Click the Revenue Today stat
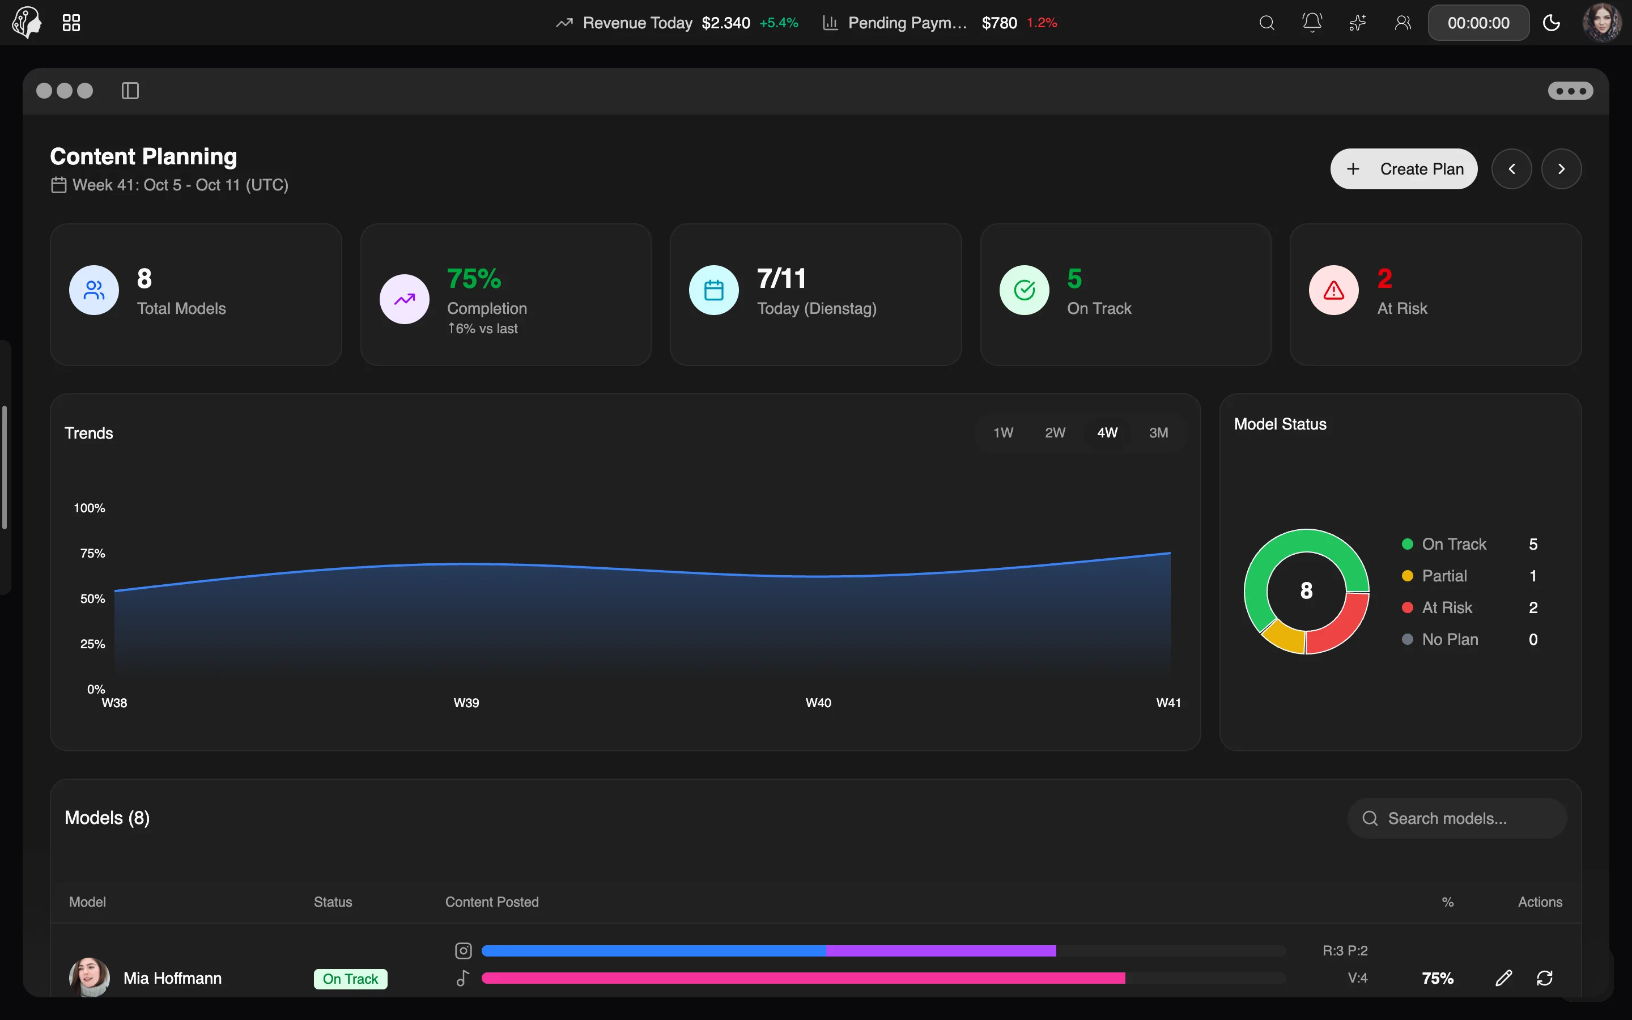 tap(677, 23)
